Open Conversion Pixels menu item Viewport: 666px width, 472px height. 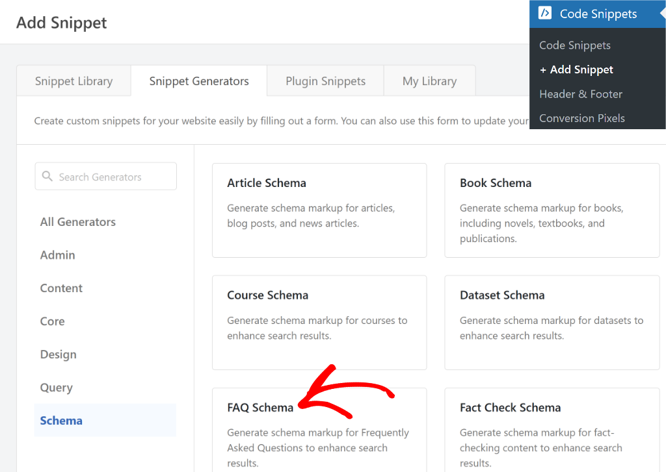coord(582,118)
